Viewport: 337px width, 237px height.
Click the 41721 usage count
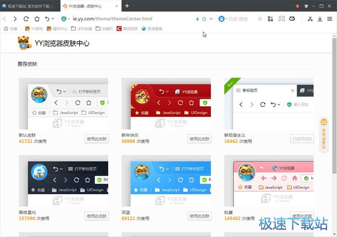tap(25, 141)
